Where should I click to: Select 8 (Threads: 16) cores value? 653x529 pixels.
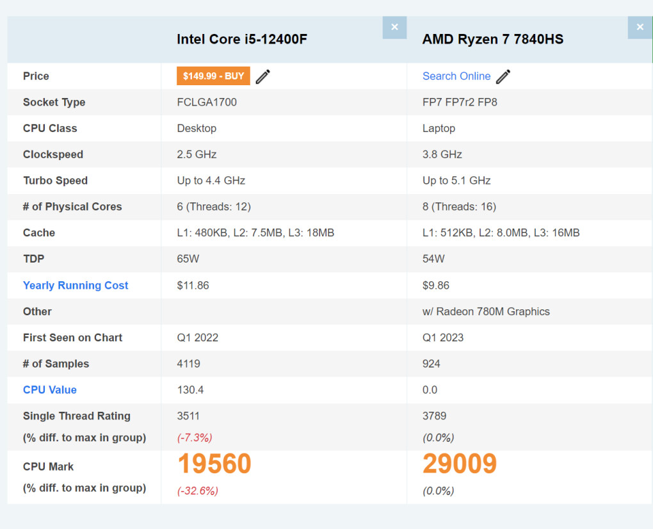(x=459, y=207)
